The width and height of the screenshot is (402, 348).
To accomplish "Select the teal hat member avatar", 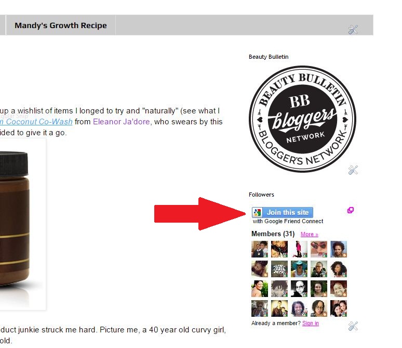I will 299,269.
